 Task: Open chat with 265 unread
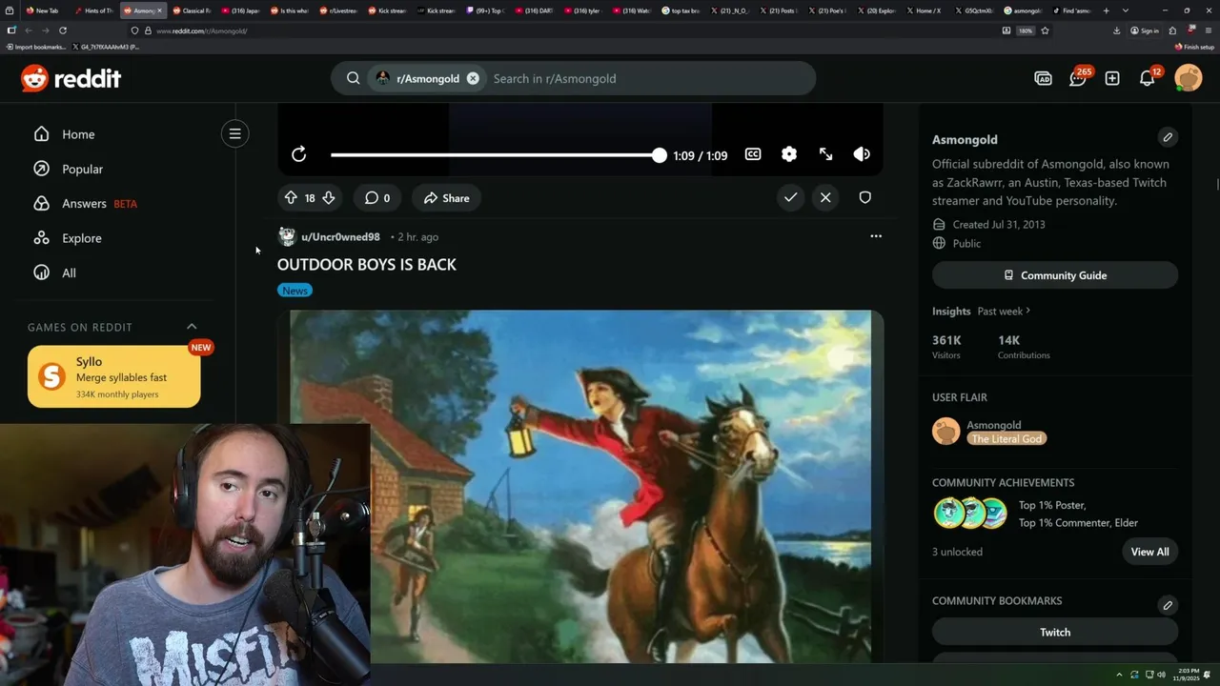(1078, 78)
